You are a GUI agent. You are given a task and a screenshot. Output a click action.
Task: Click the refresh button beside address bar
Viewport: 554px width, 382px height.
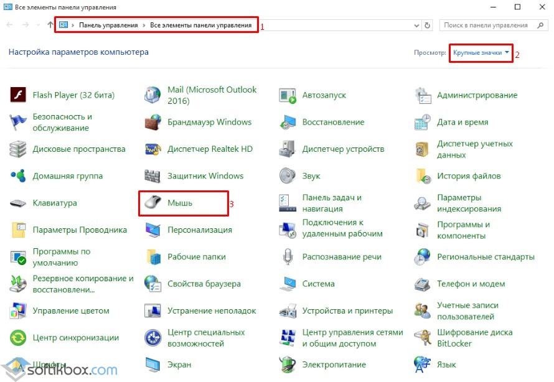tap(428, 26)
